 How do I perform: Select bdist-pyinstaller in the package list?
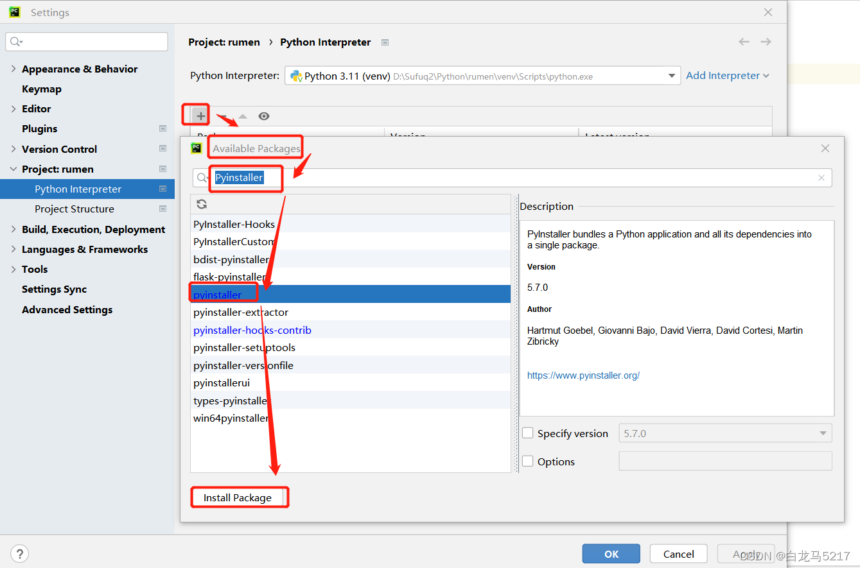pos(351,259)
